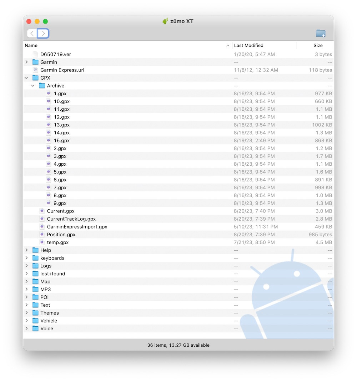Screen dimensions: 357x381
Task: Select the D650719.ver file icon
Action: coord(35,54)
